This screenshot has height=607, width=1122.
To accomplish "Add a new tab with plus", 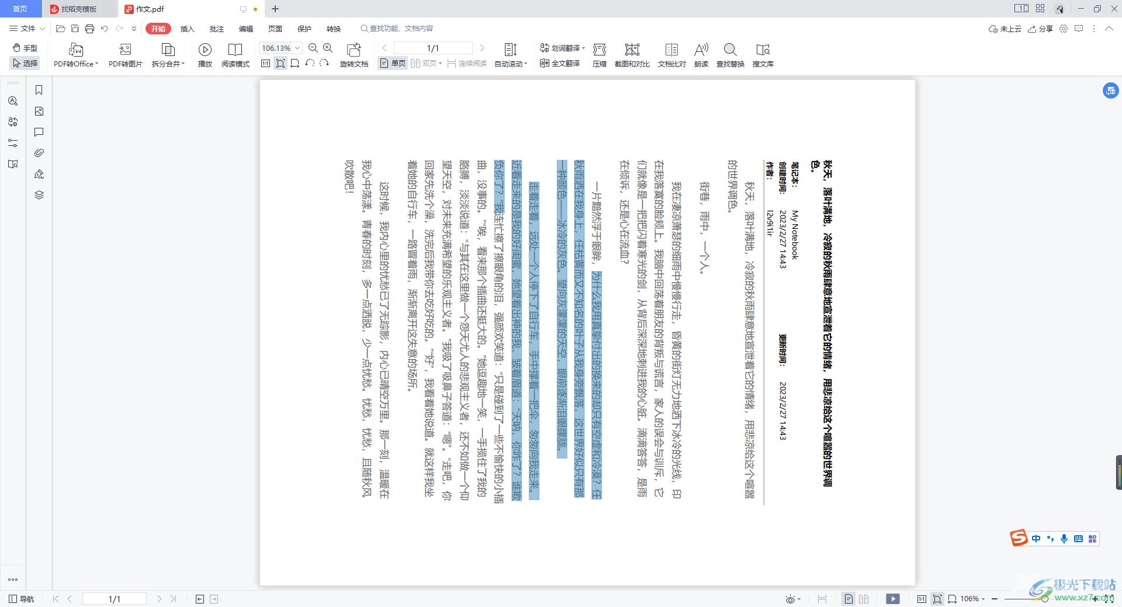I will coord(275,9).
